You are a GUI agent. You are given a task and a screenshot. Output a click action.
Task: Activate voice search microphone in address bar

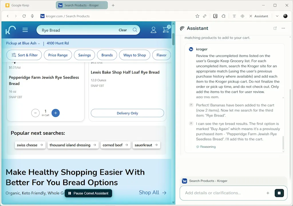pyautogui.click(x=32, y=16)
